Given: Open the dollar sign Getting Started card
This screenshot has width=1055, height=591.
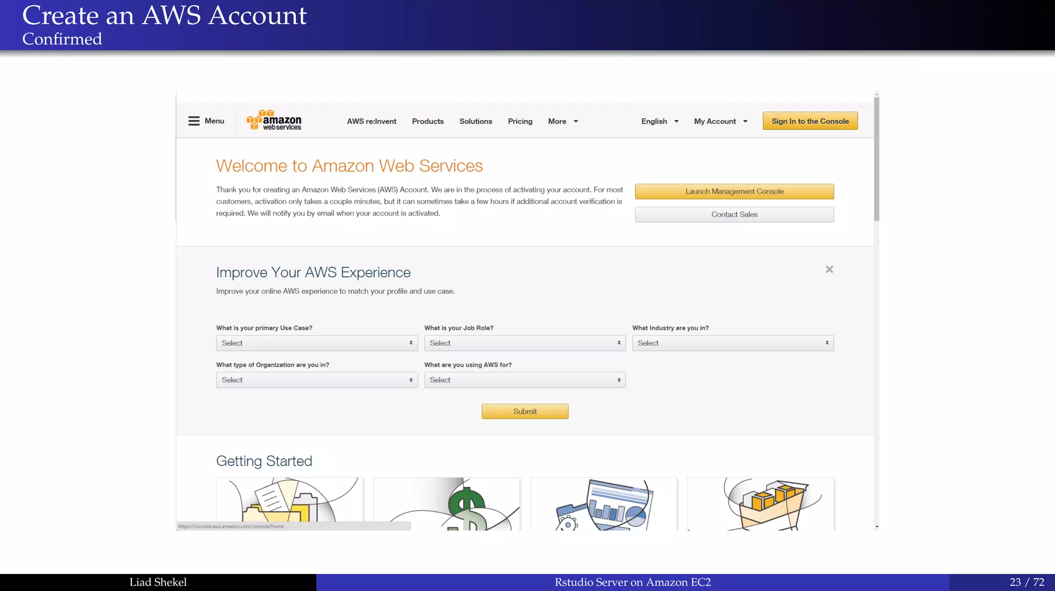Looking at the screenshot, I should pos(447,503).
